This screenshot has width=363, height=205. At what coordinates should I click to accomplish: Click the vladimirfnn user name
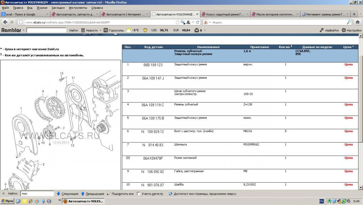pyautogui.click(x=332, y=30)
